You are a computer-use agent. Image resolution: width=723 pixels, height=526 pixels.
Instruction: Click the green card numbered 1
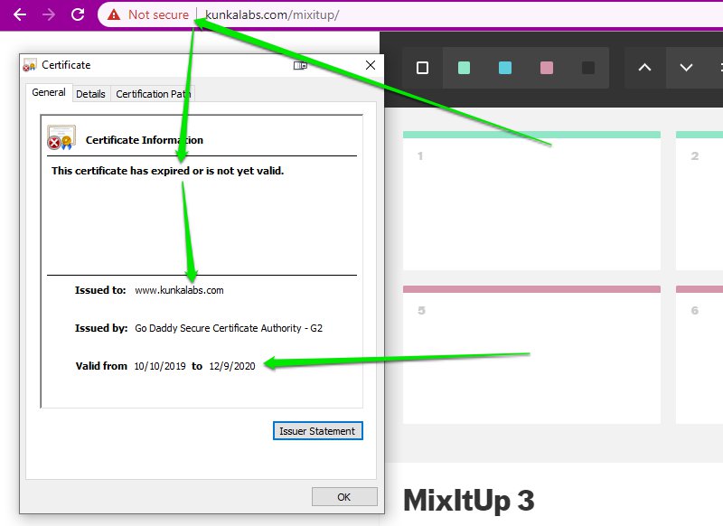click(531, 201)
